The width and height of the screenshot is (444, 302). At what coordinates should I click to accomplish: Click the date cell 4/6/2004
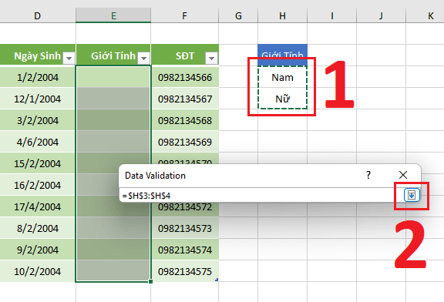pyautogui.click(x=38, y=142)
